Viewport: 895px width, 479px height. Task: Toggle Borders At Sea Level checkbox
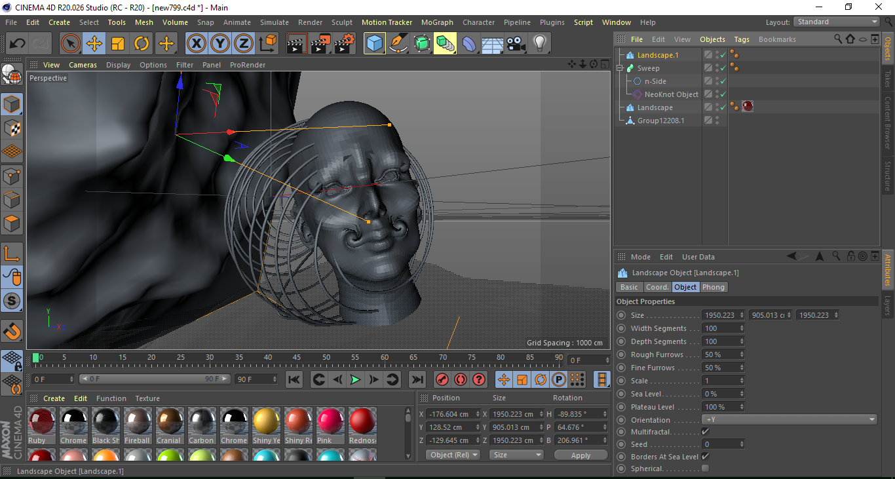tap(705, 456)
